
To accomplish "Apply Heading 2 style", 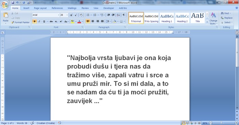I will click(182, 18).
